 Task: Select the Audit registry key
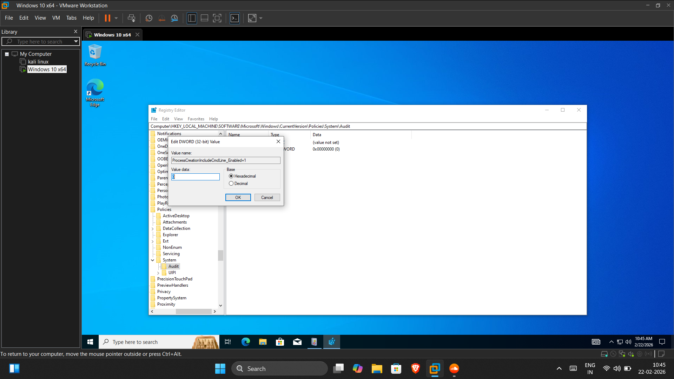click(173, 266)
